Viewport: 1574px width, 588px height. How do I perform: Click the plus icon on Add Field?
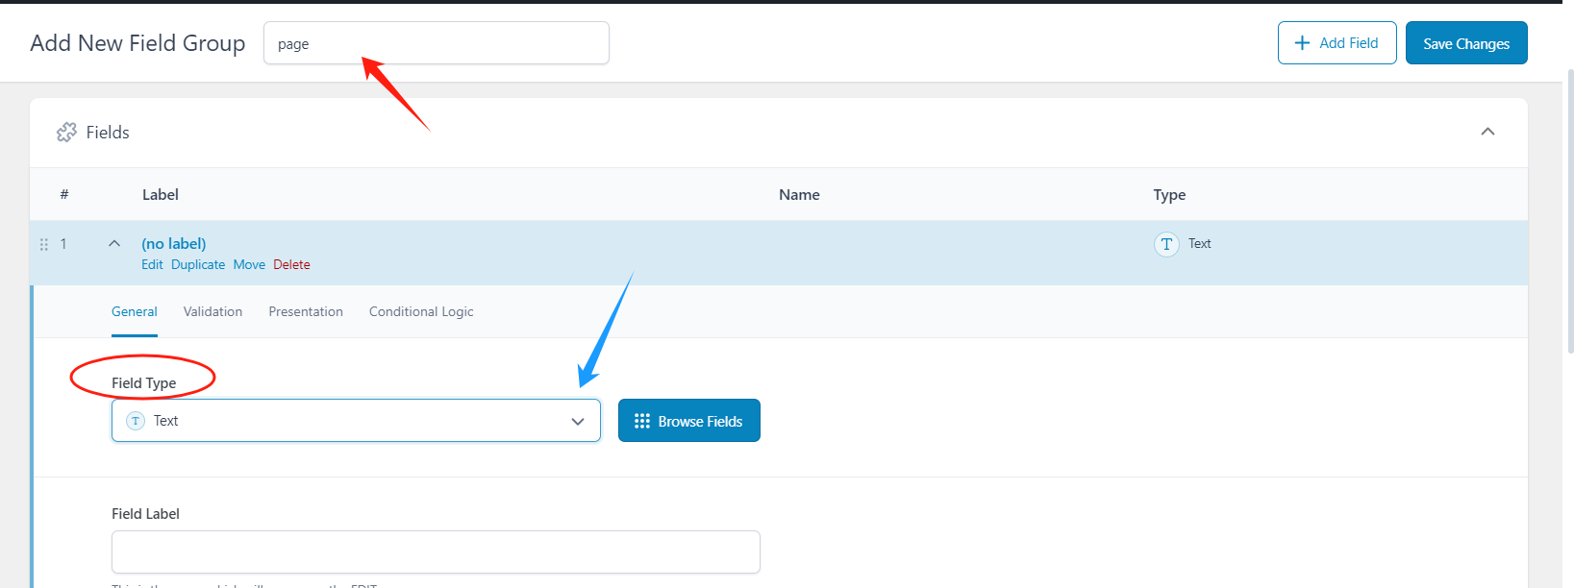1302,43
